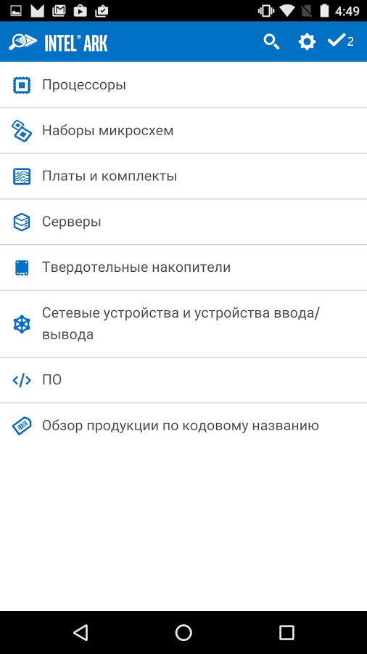This screenshot has width=367, height=654.
Task: Open Наборы микросхем category
Action: [183, 131]
